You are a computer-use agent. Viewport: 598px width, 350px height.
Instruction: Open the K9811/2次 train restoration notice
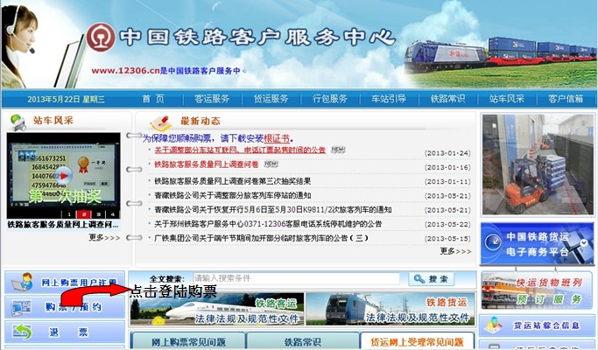click(x=272, y=210)
